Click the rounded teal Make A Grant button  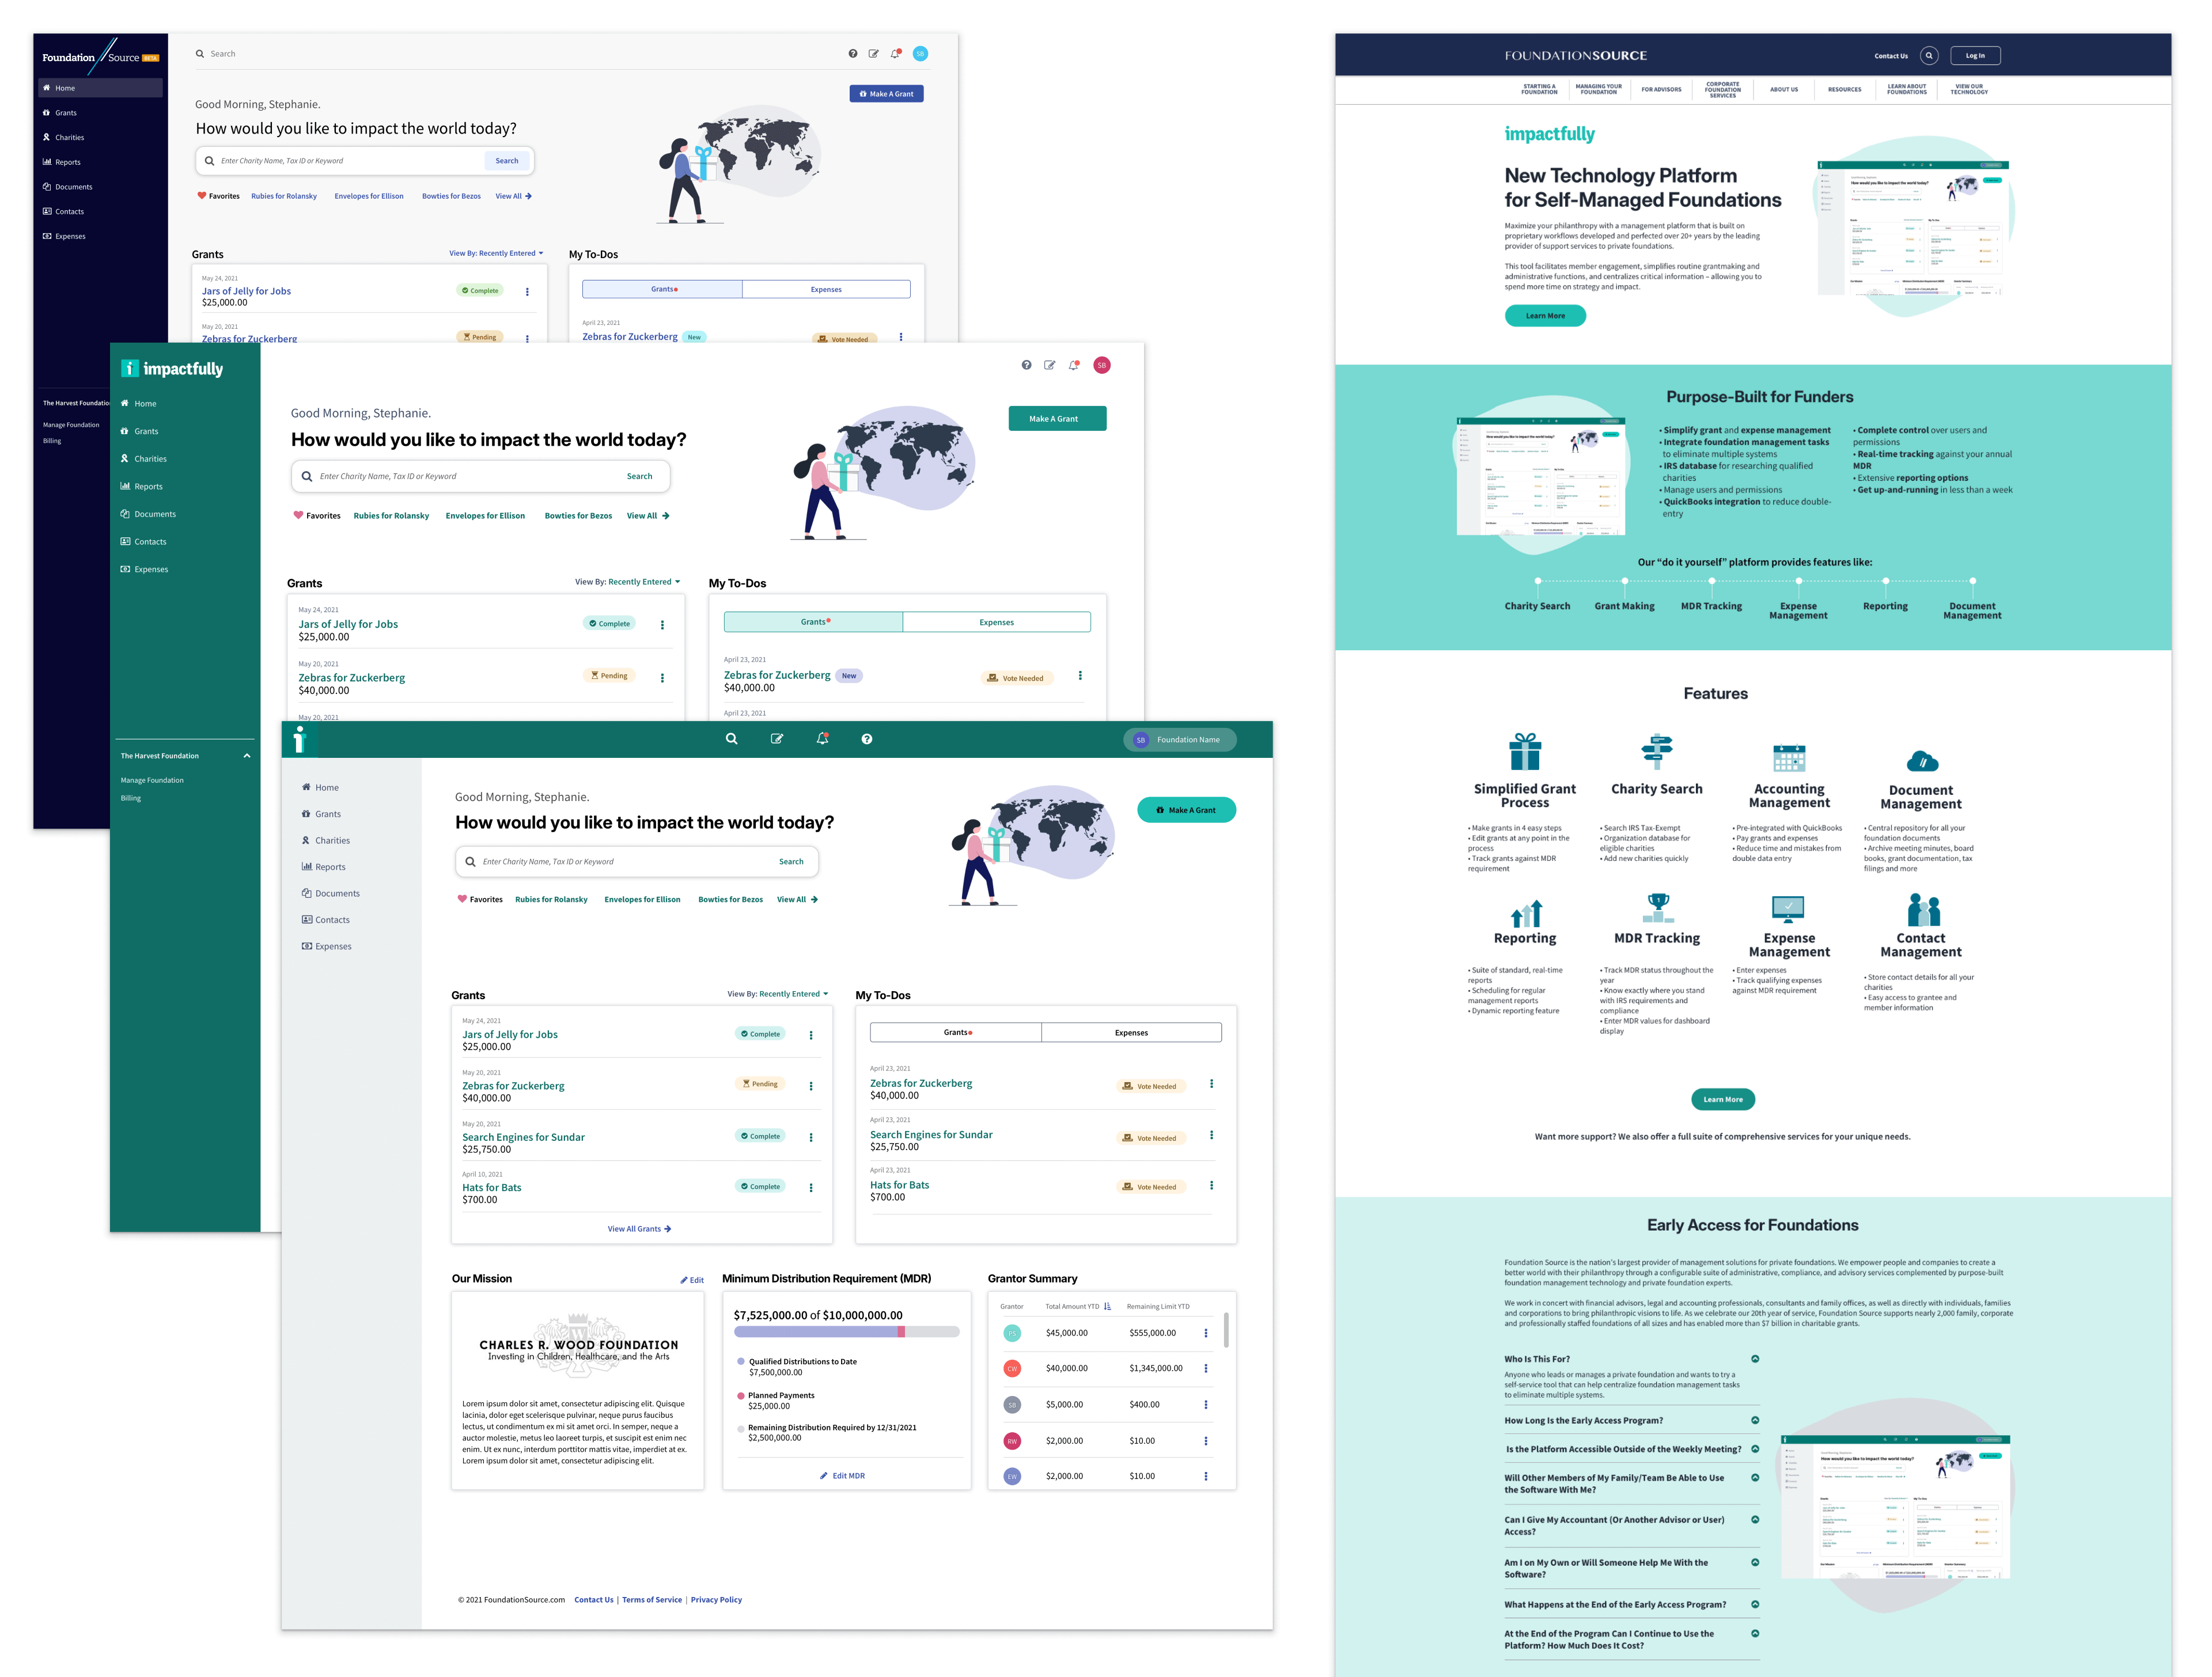(x=1186, y=810)
